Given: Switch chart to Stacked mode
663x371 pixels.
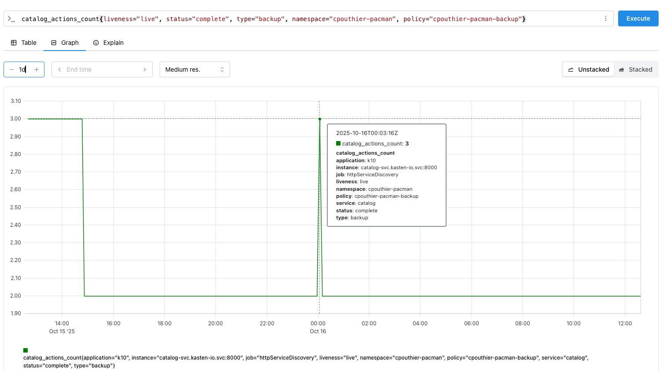Looking at the screenshot, I should (x=635, y=69).
